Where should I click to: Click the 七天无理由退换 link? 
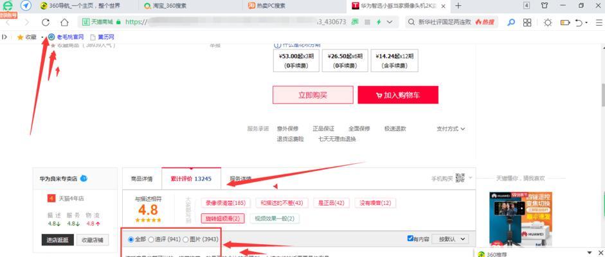[x=337, y=139]
